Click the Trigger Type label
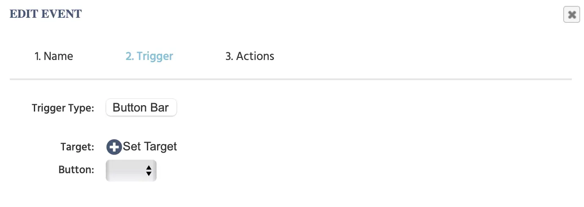 [x=63, y=108]
